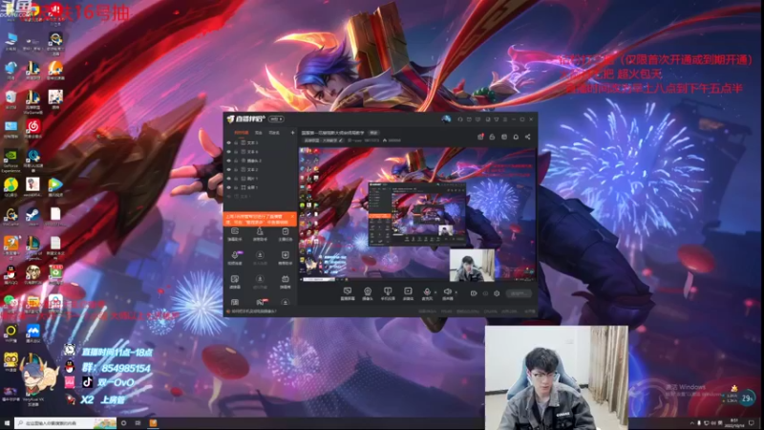
Task: Hide the 文本 6 source layer
Action: click(x=229, y=152)
